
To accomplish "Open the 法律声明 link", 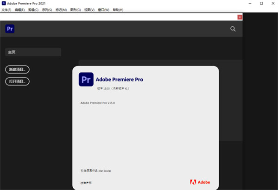I will click(86, 183).
